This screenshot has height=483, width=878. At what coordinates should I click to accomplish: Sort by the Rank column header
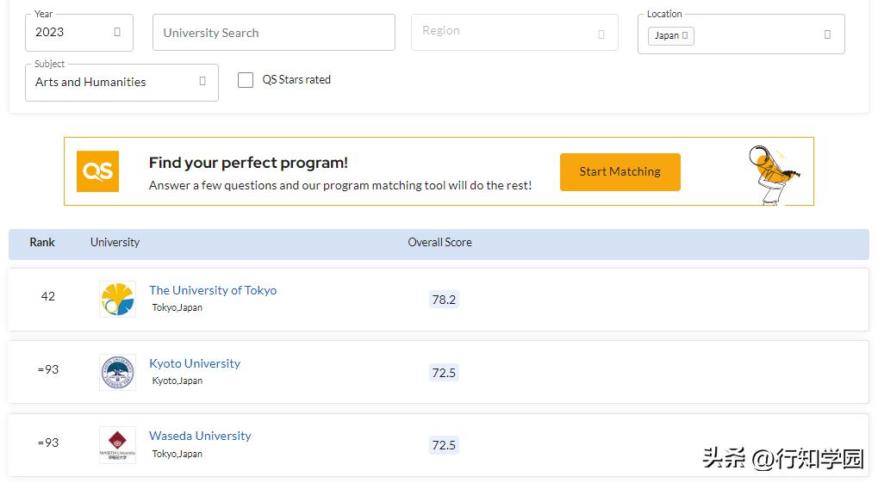(x=42, y=243)
